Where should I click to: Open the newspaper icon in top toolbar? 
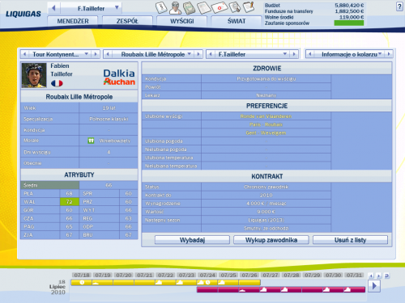click(x=204, y=8)
